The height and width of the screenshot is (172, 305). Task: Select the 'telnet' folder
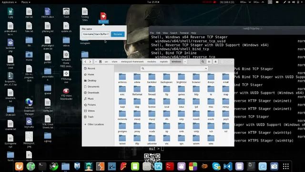(x=122, y=140)
